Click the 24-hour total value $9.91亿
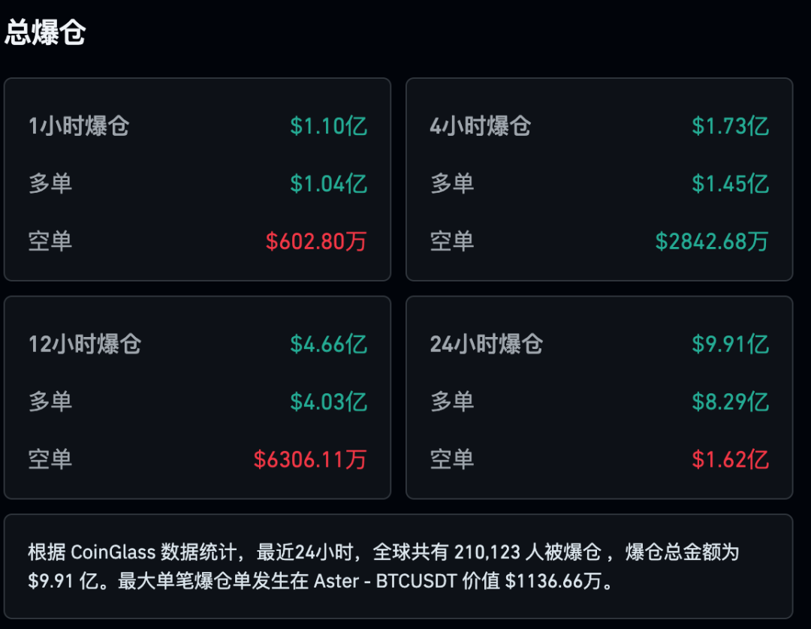 coord(730,345)
